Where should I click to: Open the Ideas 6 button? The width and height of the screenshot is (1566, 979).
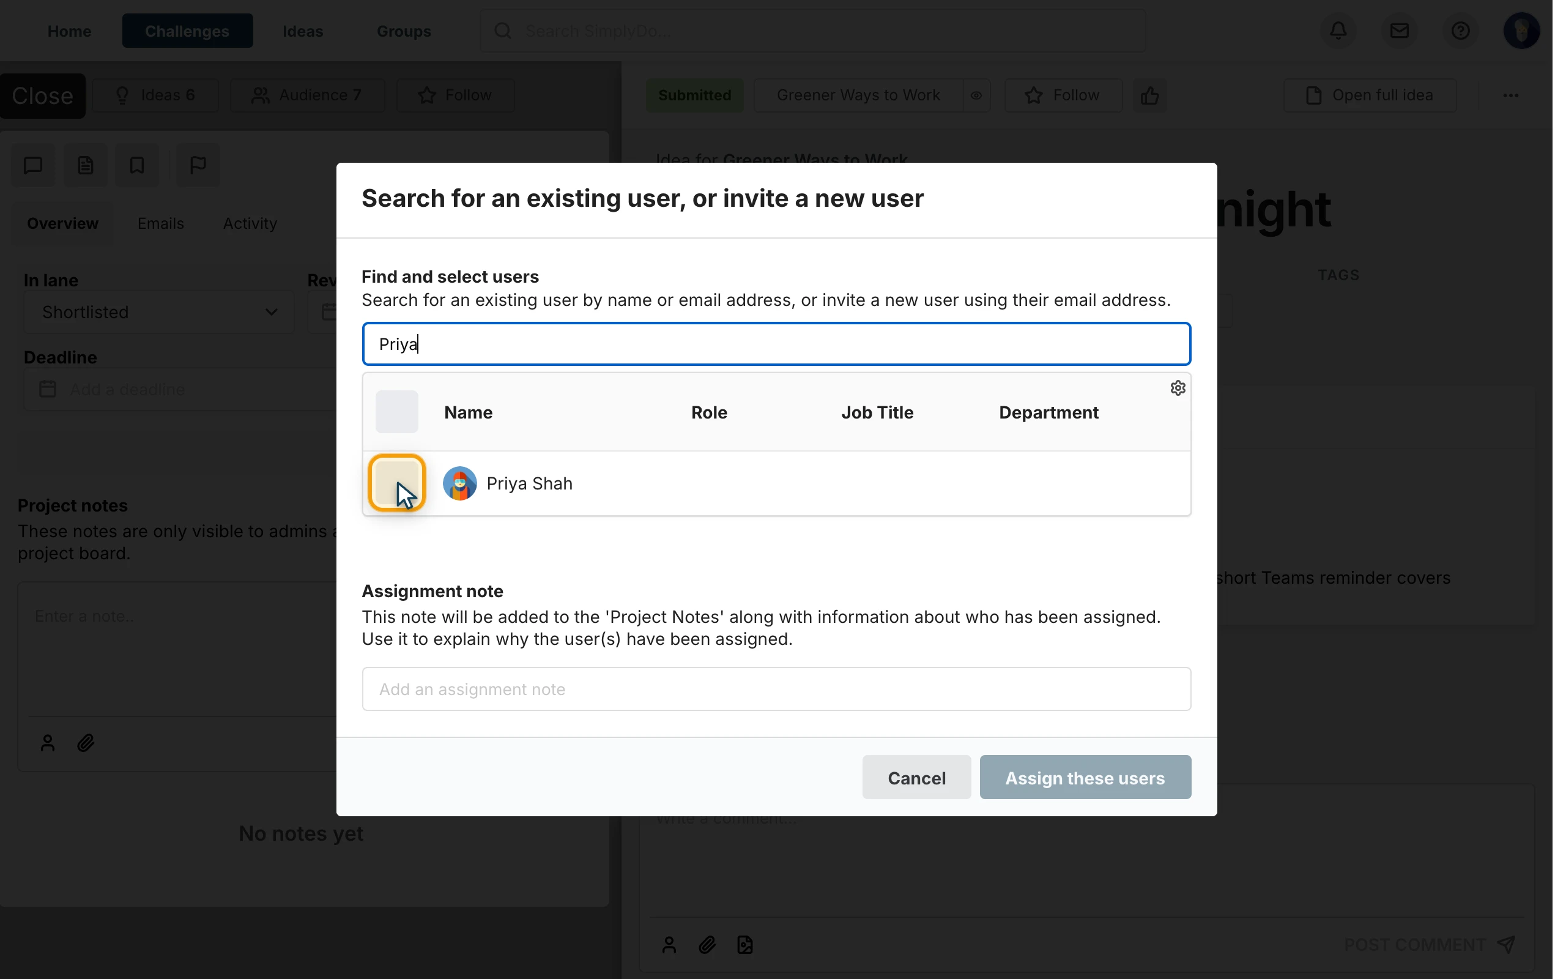point(155,95)
